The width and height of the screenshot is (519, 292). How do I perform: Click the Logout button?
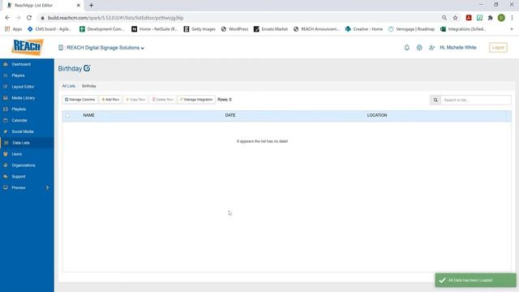[x=498, y=48]
